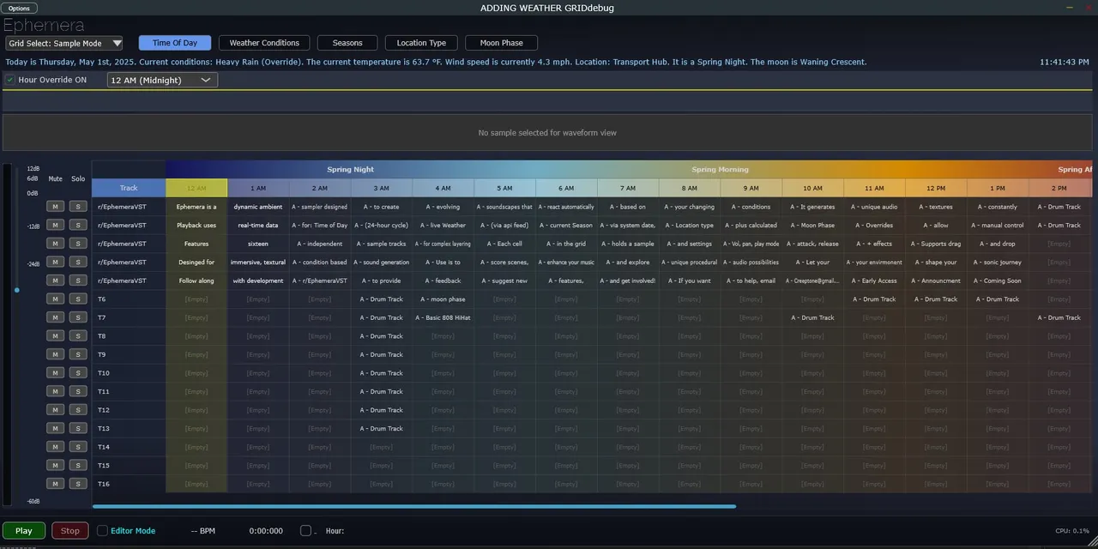Switch to the Weather Conditions tab
This screenshot has height=549, width=1098.
[264, 43]
